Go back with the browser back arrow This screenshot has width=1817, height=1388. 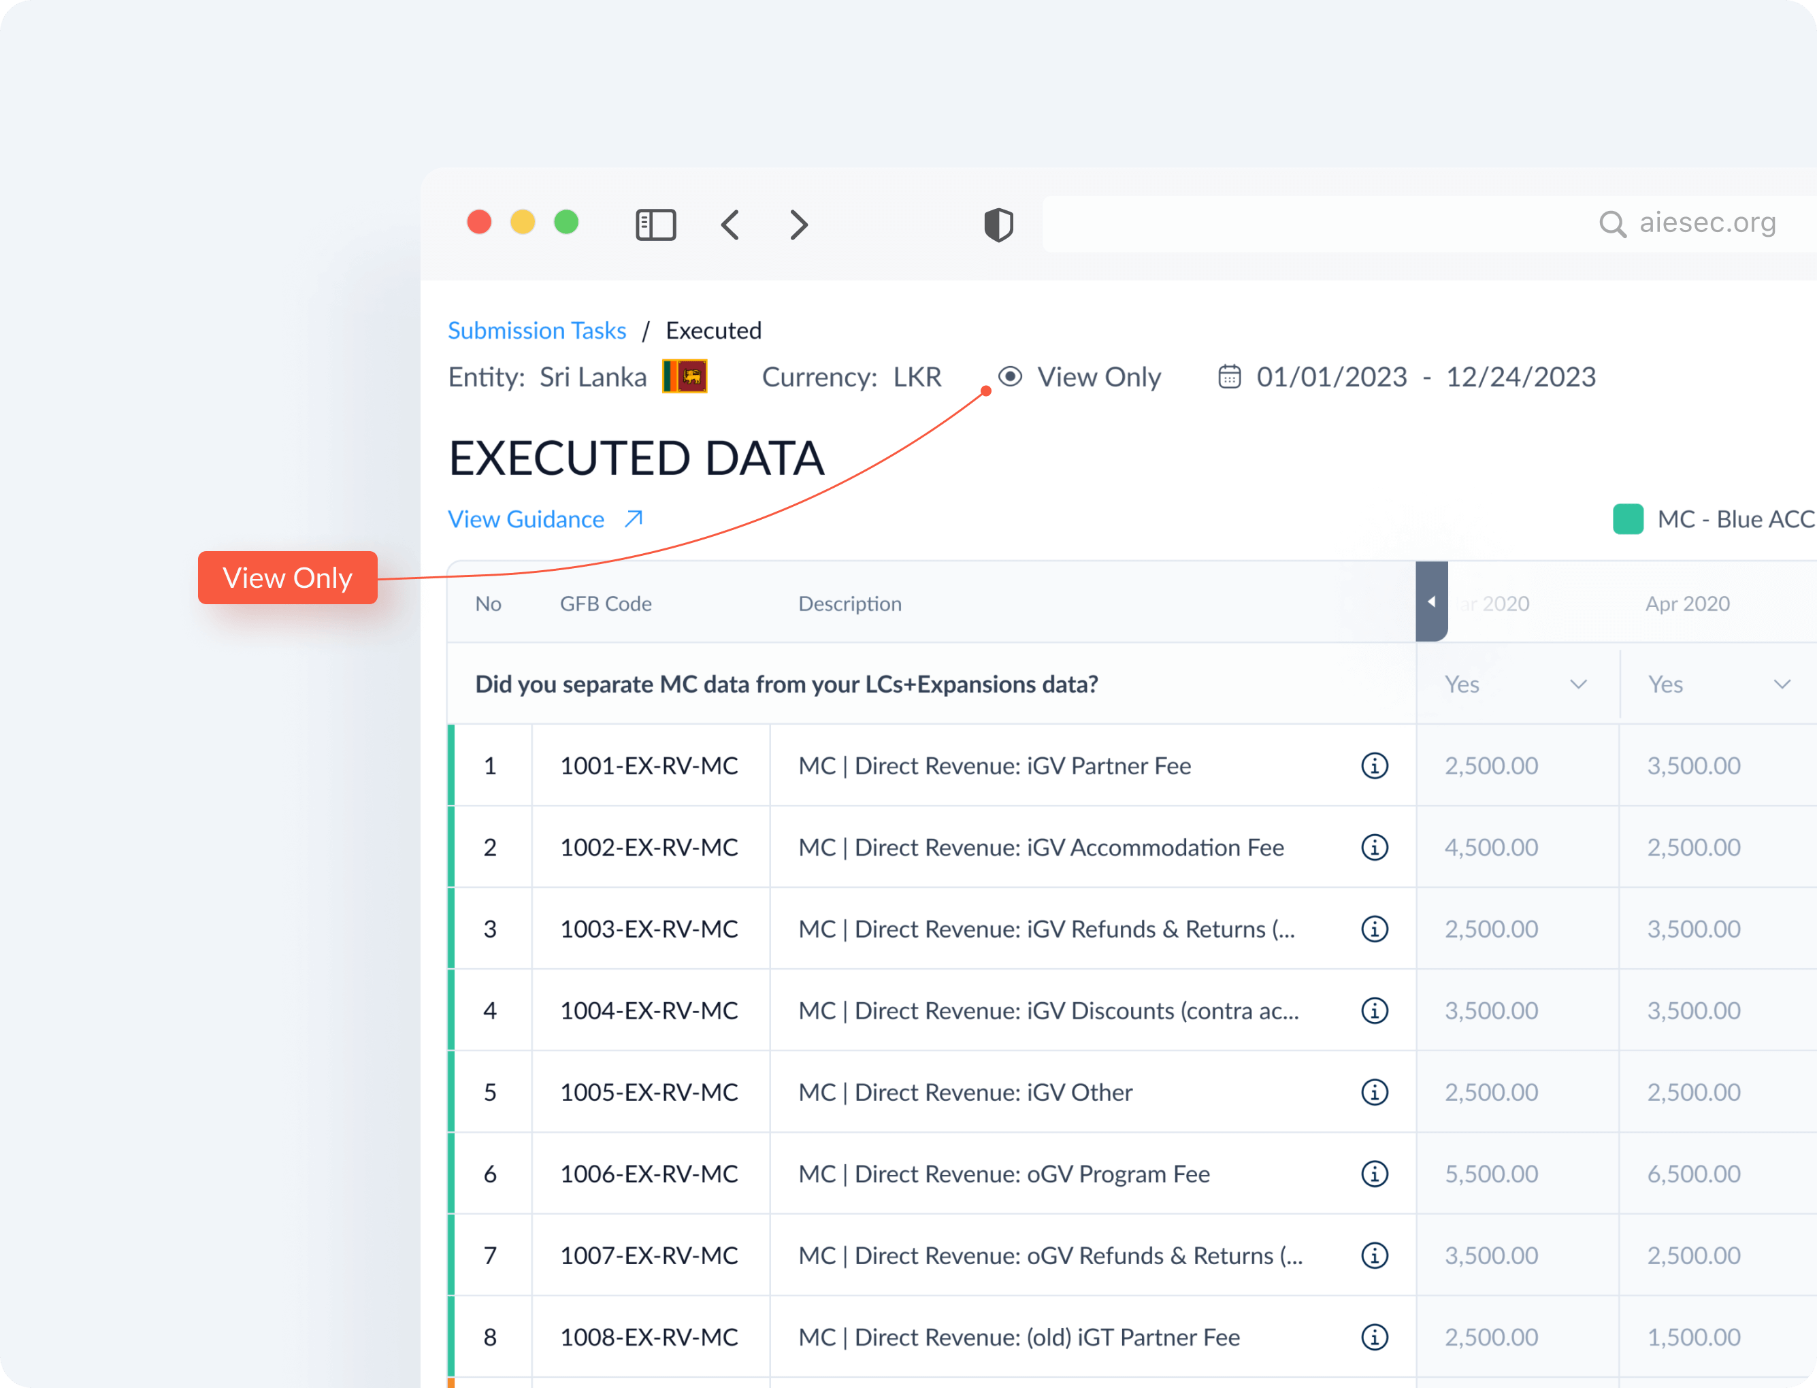730,225
